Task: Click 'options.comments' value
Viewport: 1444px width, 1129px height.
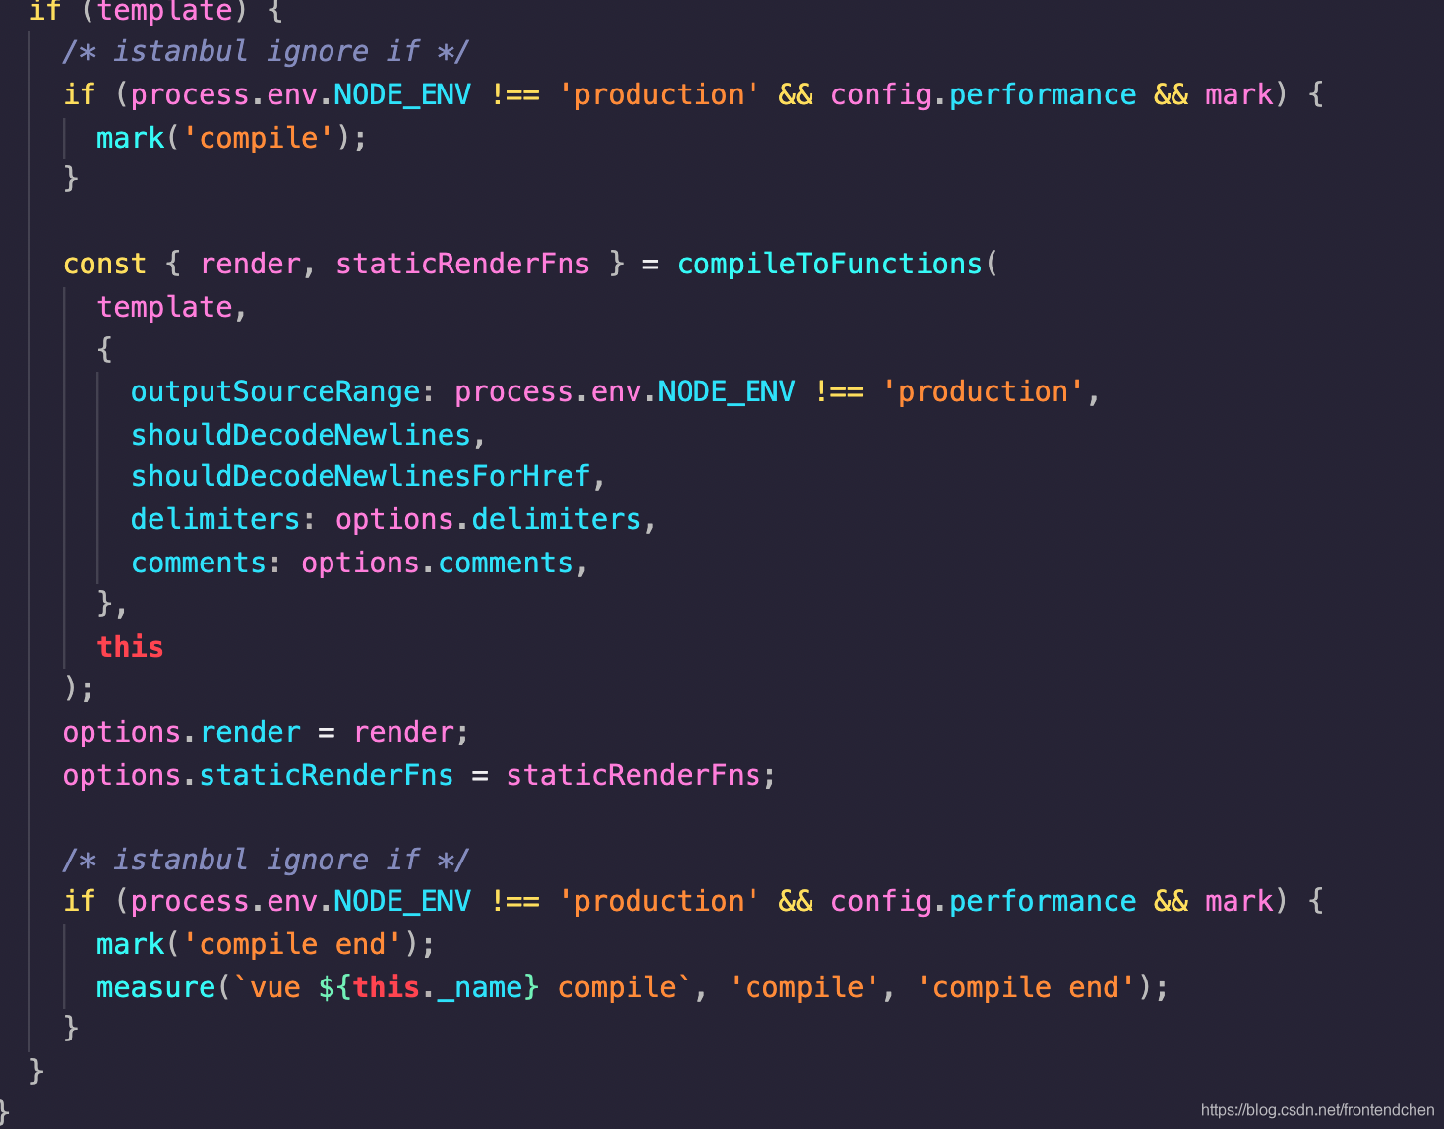Action: point(437,563)
